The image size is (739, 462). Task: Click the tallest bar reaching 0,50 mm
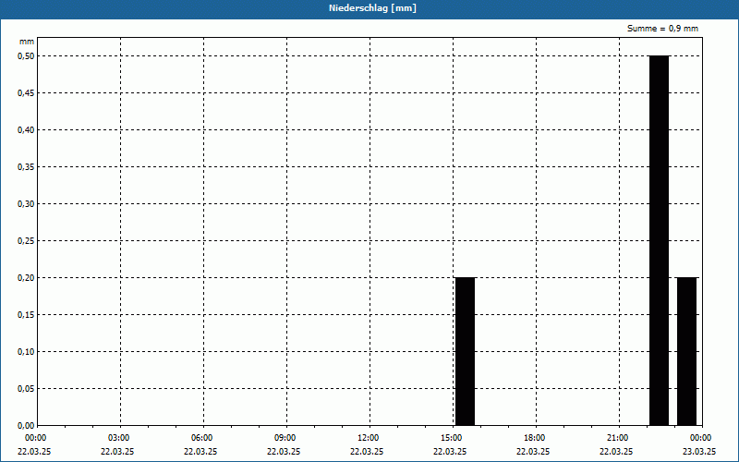[659, 240]
